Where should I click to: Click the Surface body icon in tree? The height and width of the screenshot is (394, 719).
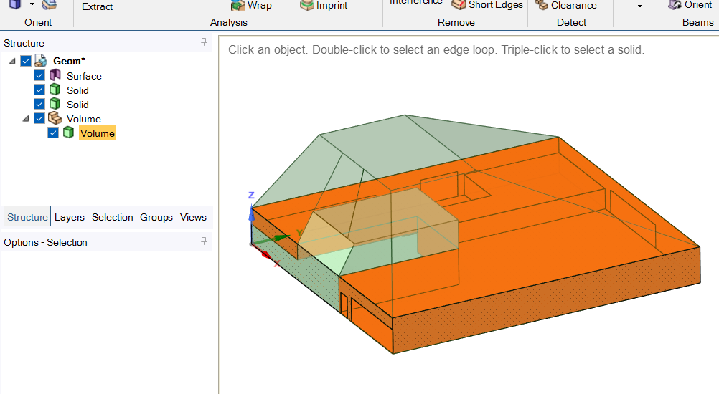coord(55,76)
